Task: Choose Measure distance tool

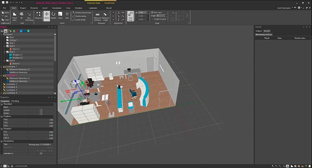Action: click(x=98, y=17)
